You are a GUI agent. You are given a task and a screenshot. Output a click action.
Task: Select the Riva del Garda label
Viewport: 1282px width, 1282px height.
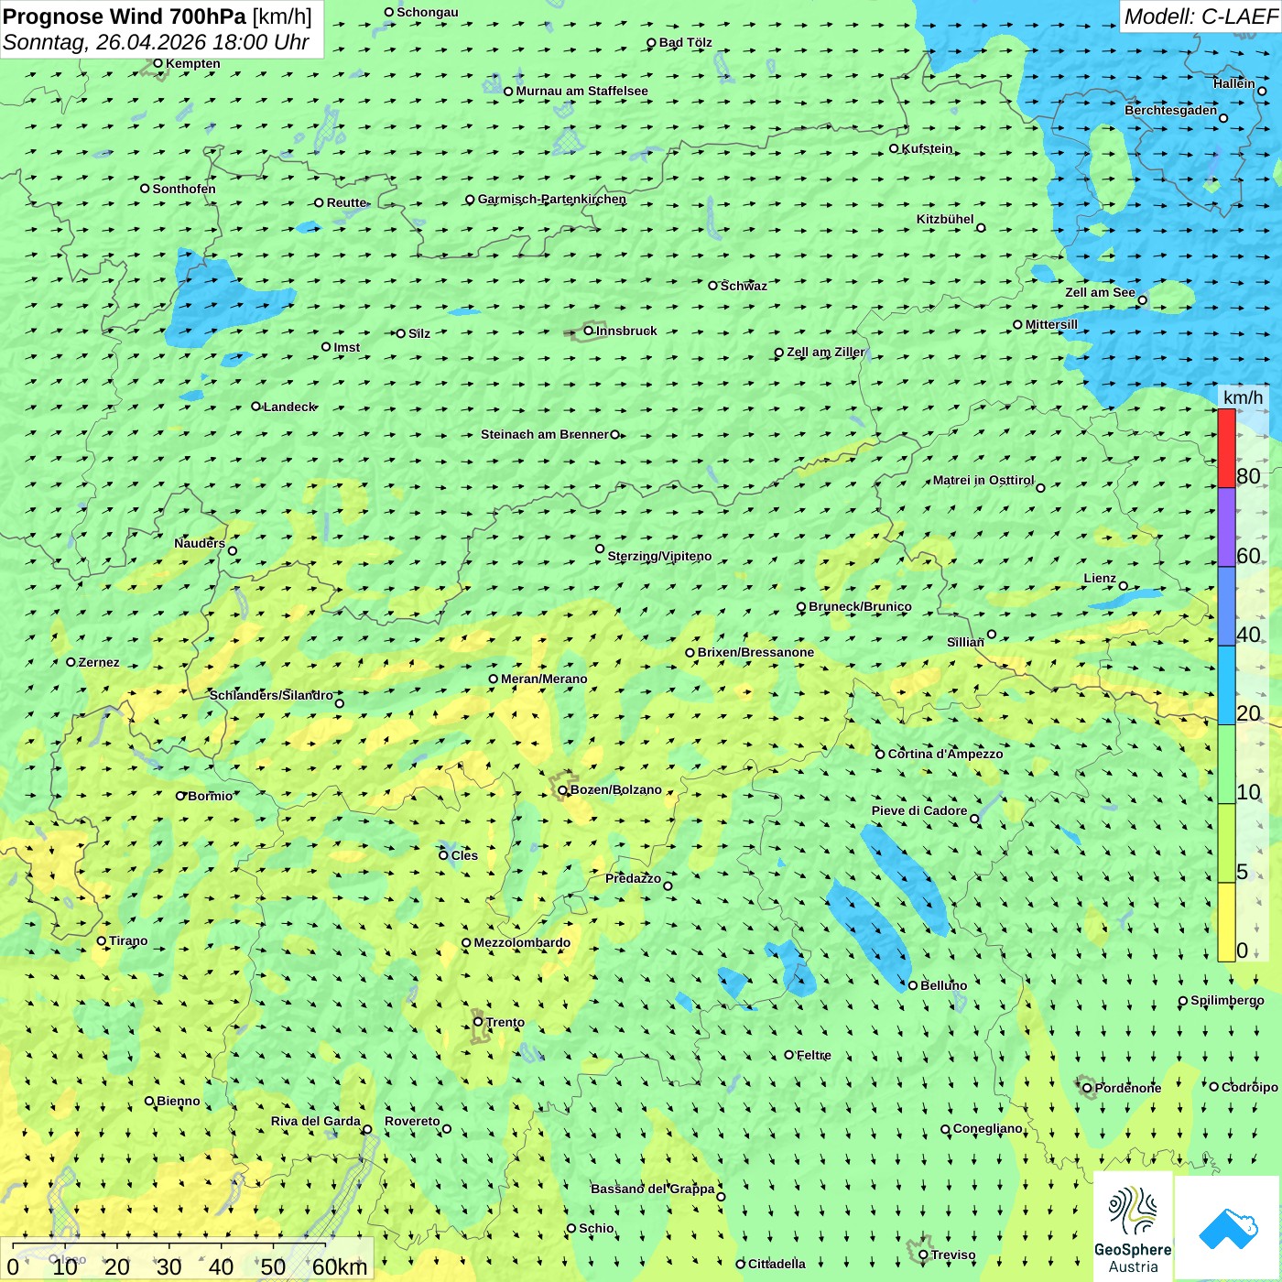(316, 1121)
